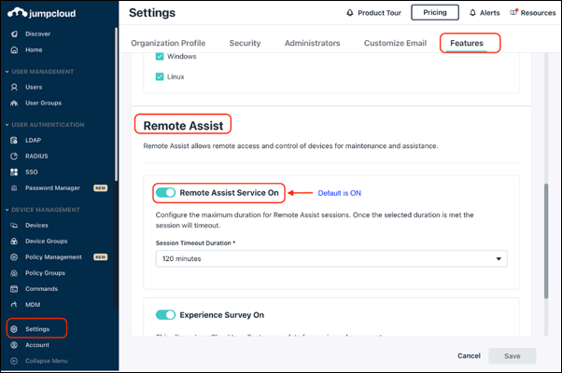Image resolution: width=562 pixels, height=373 pixels.
Task: Click the Save button
Action: click(x=513, y=356)
